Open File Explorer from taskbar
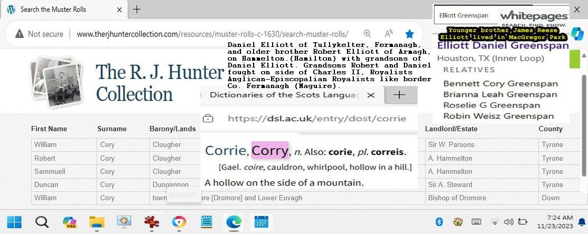This screenshot has width=588, height=234. pyautogui.click(x=97, y=222)
